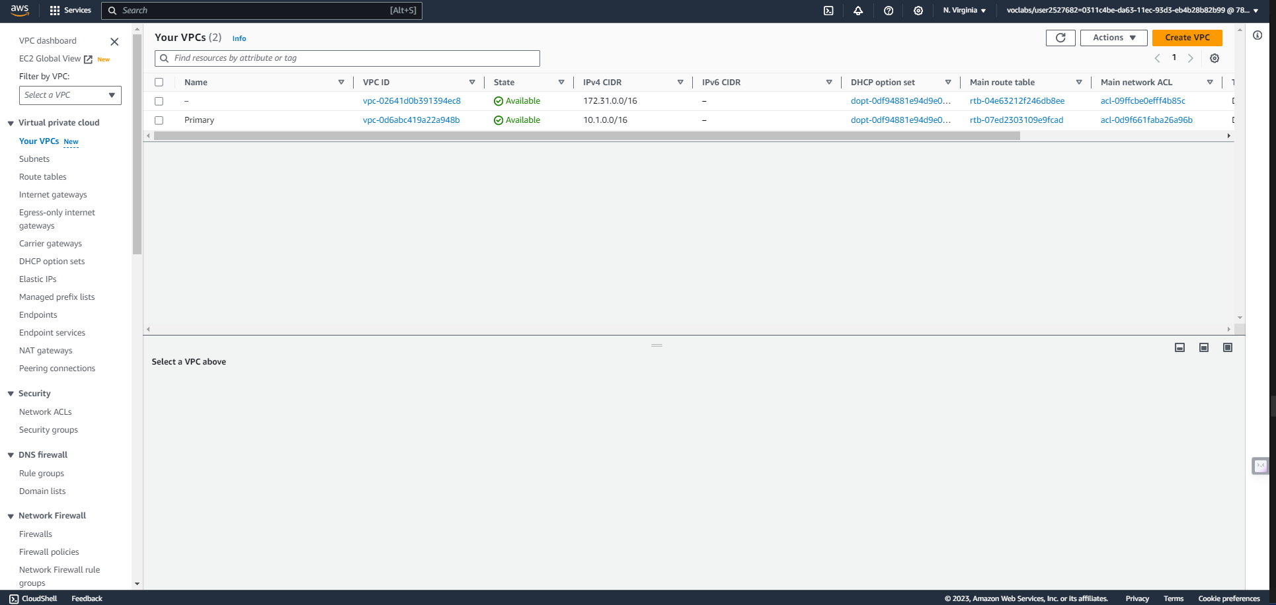Image resolution: width=1276 pixels, height=605 pixels.
Task: Open CloudShell icon in top navigation bar
Action: point(828,11)
